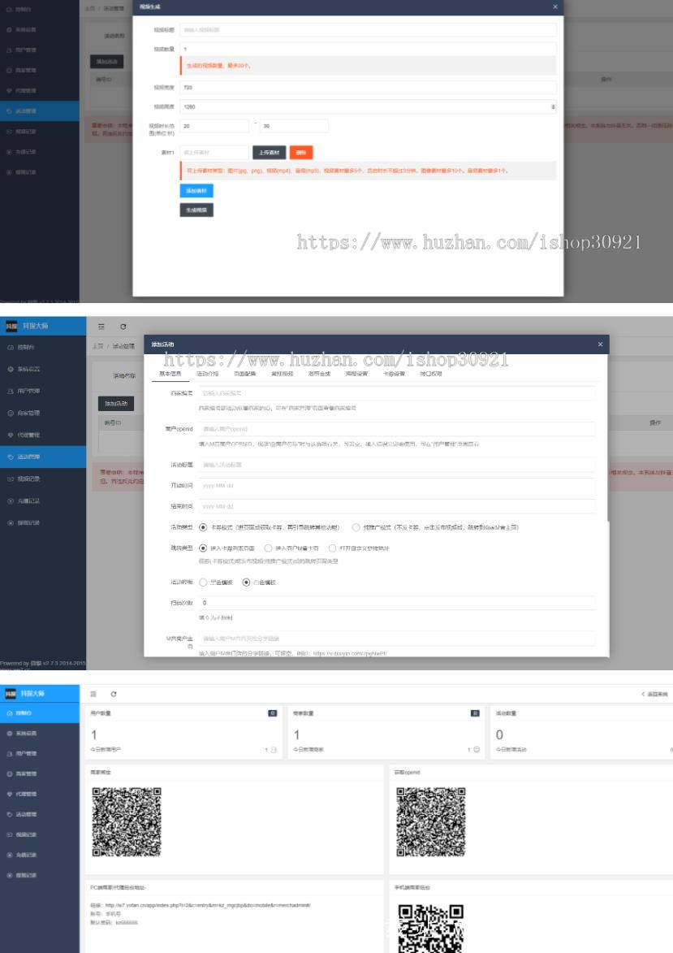Open 活动管理 icon in dashboard sidebar
This screenshot has width=673, height=953.
pyautogui.click(x=10, y=814)
